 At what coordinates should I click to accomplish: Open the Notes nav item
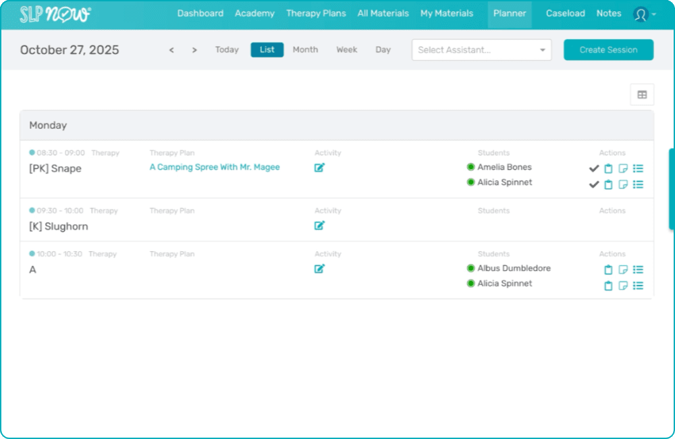[609, 14]
